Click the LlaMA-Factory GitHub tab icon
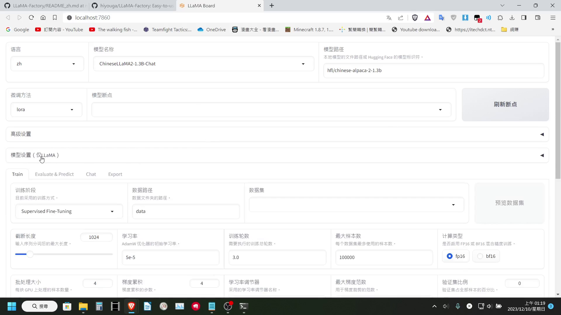Image resolution: width=561 pixels, height=315 pixels. point(6,5)
